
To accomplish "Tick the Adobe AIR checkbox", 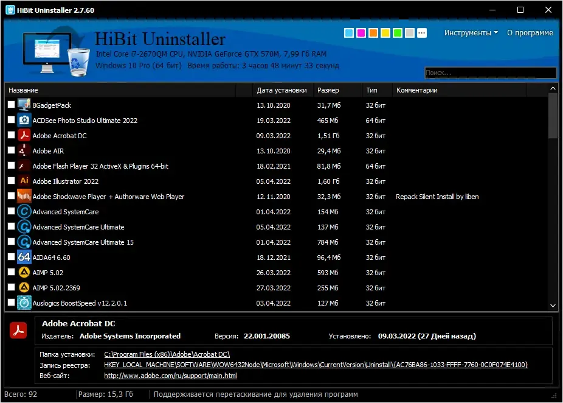I will click(11, 150).
